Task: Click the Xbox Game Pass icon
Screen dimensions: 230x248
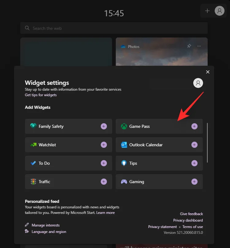Action: point(124,126)
